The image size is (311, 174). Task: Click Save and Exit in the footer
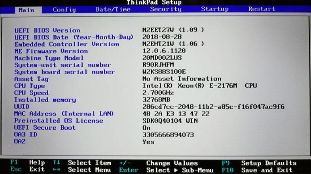(267, 170)
